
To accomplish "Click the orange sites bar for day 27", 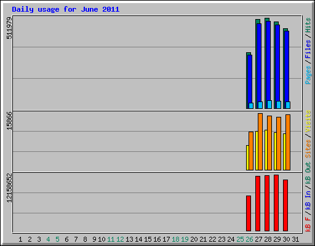I will click(260, 141).
